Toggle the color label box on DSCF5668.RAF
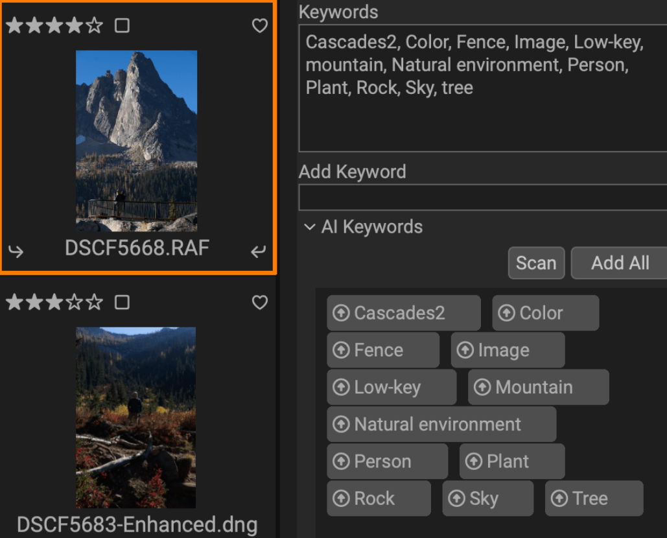Viewport: 667px width, 538px height. [122, 25]
